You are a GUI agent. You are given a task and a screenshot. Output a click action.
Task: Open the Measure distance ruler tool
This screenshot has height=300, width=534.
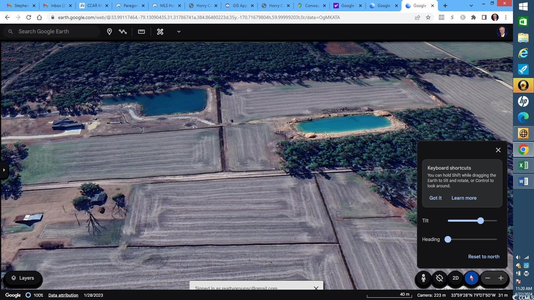pos(142,32)
